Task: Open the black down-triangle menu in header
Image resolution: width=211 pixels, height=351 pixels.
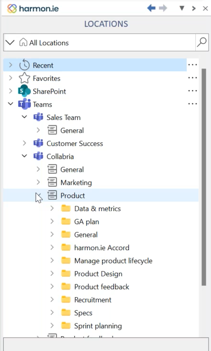Action: click(x=182, y=9)
